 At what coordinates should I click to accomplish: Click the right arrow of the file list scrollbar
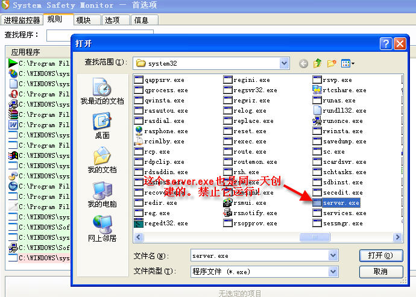click(397, 237)
